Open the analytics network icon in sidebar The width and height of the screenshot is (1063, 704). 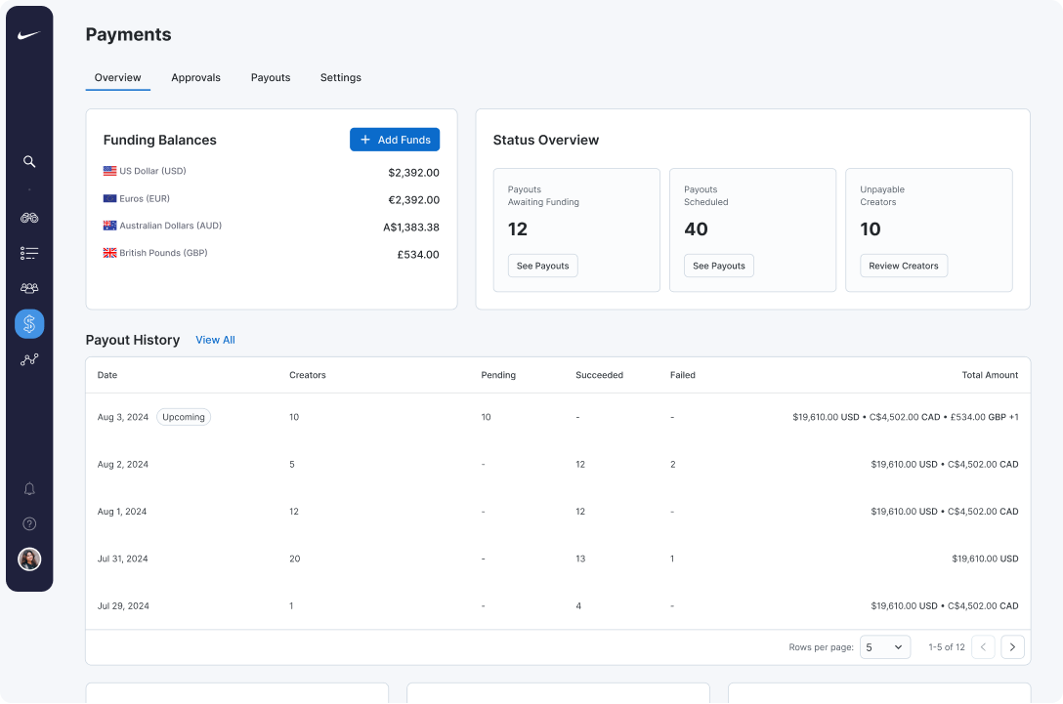click(29, 358)
